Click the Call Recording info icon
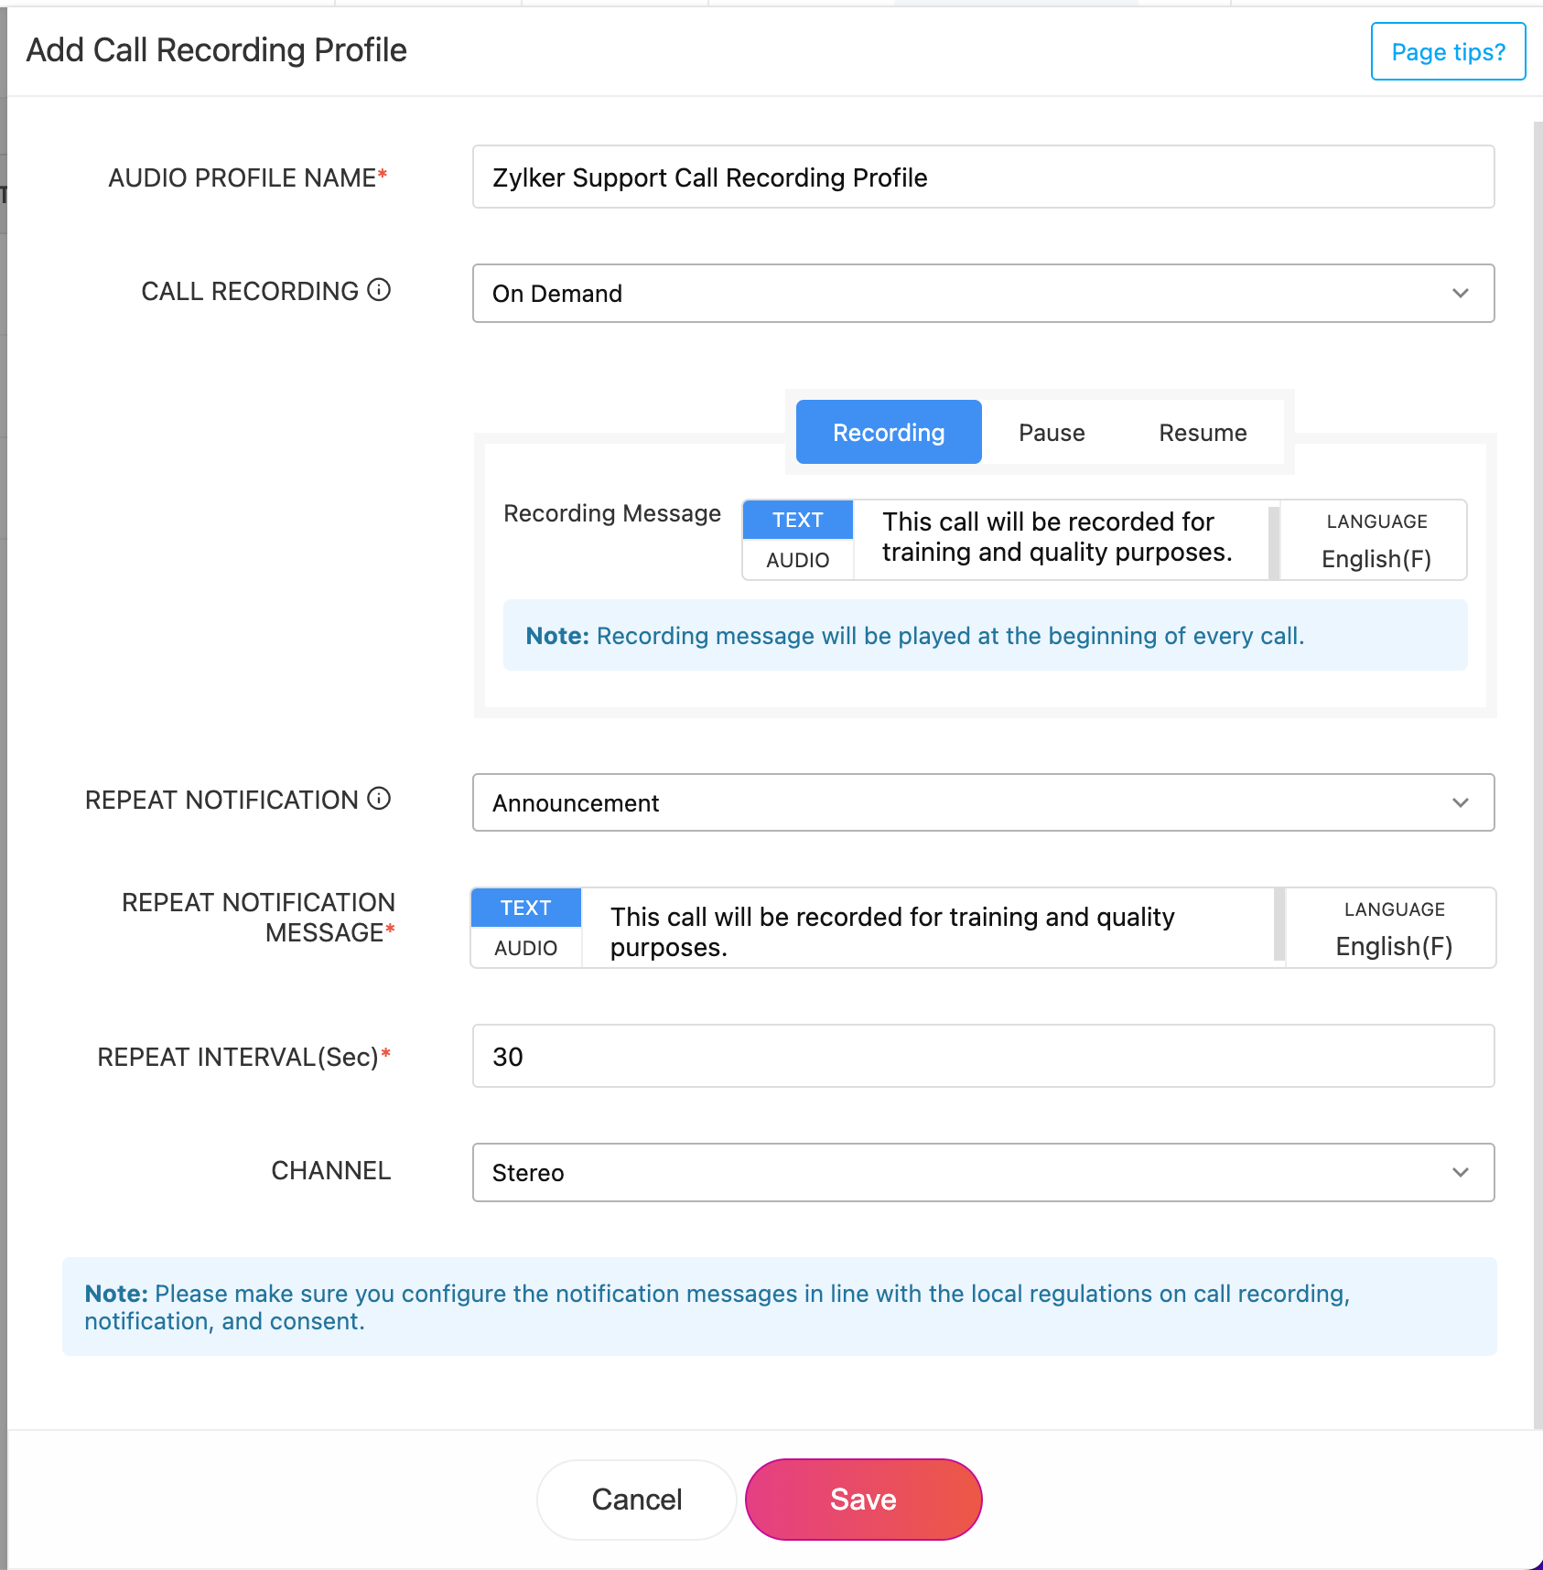1543x1570 pixels. pyautogui.click(x=379, y=290)
